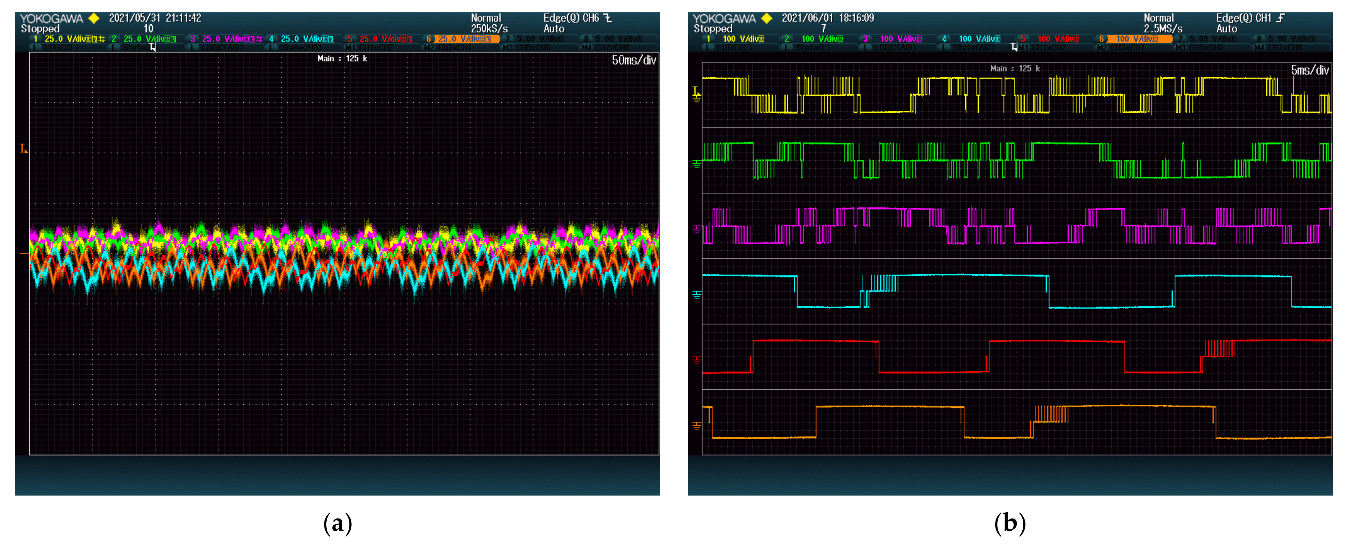
Task: Click the rising edge slope icon in panel (b)
Action: pos(1280,18)
